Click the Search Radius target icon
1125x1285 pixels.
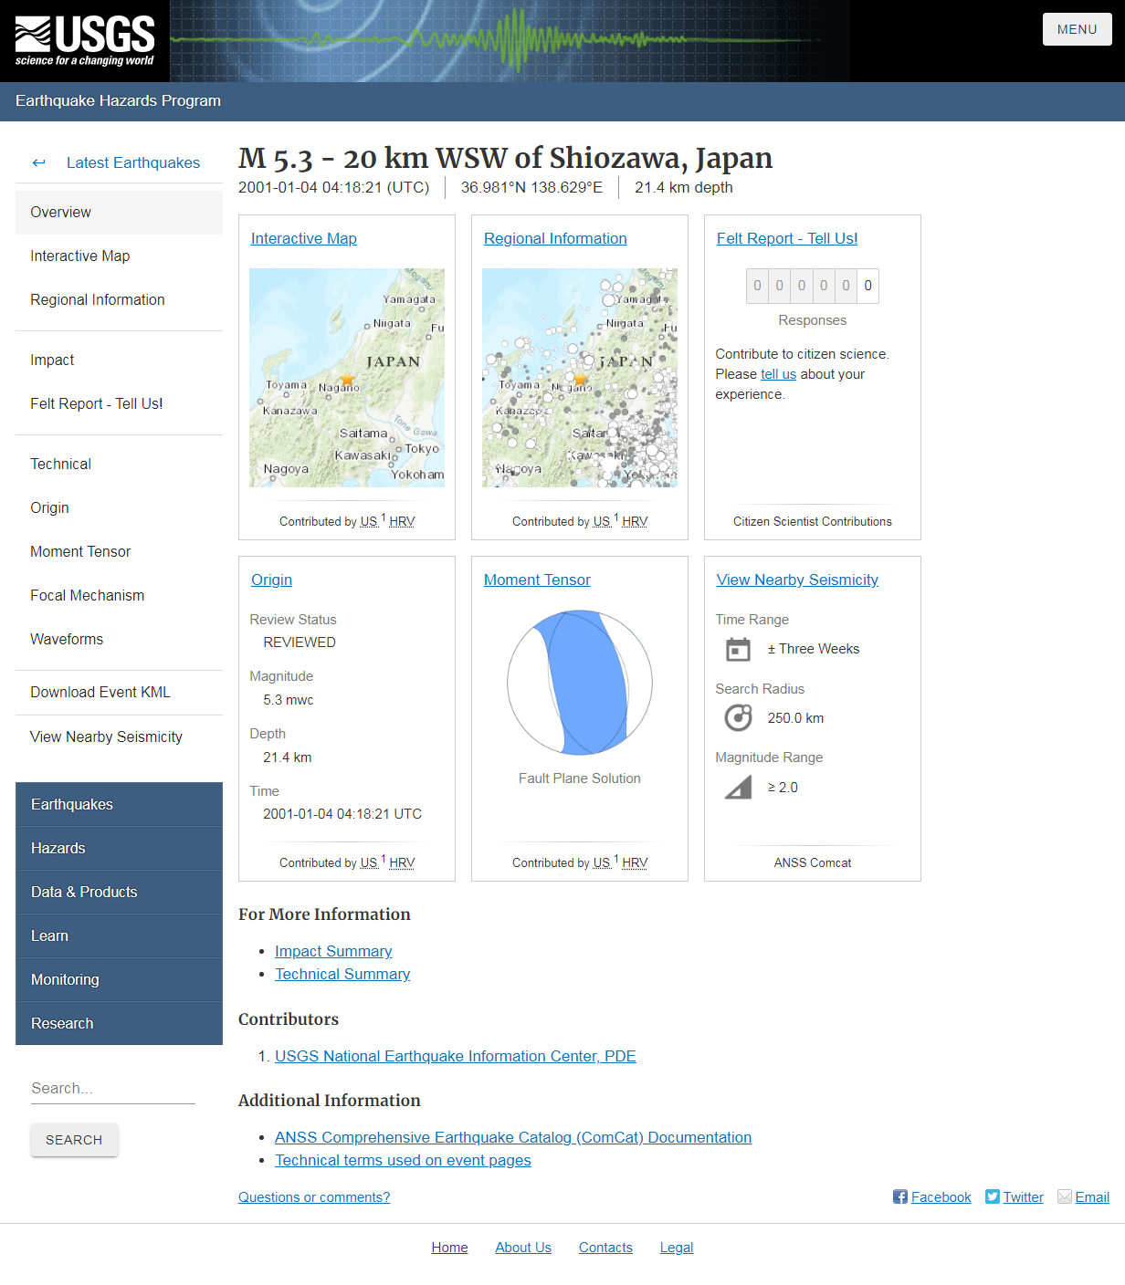pos(738,718)
